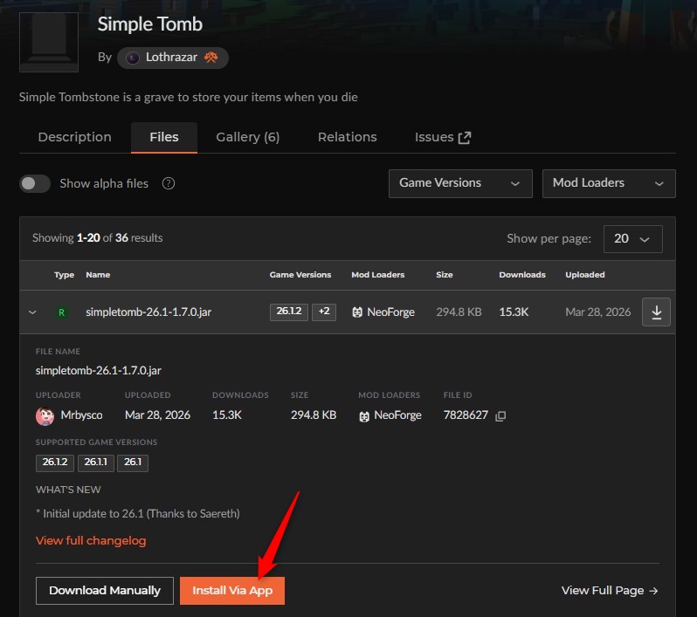
Task: Select the Files tab
Action: coord(164,137)
